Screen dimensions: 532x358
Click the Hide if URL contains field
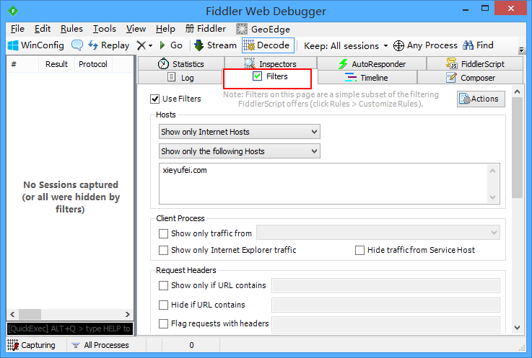click(x=385, y=305)
